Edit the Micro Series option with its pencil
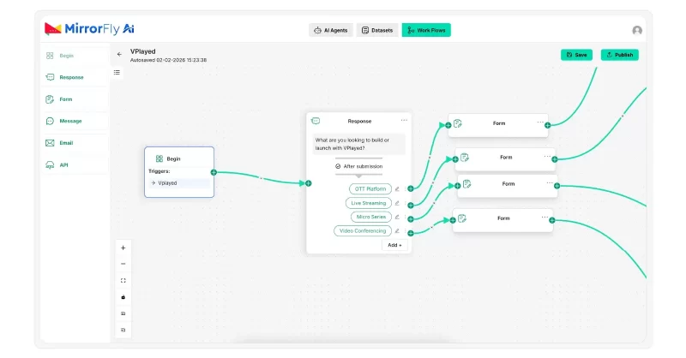 pos(397,217)
